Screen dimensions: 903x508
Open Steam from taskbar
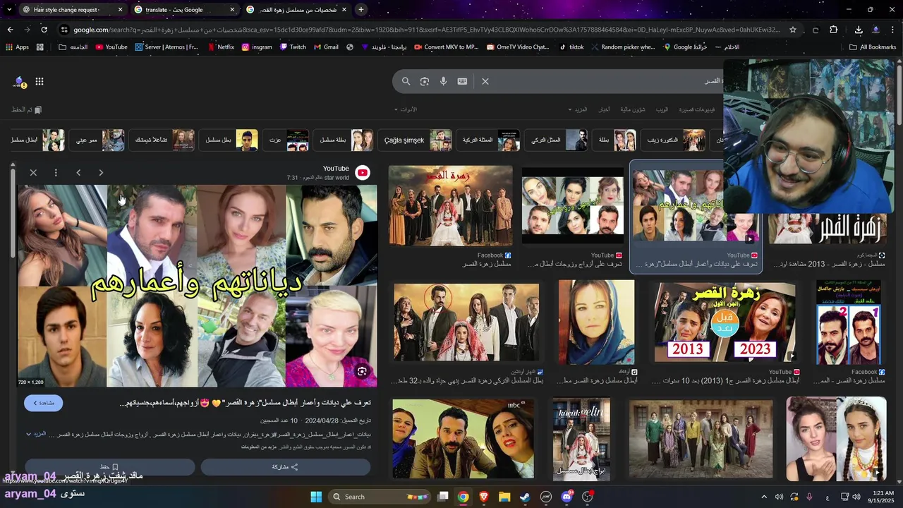(x=525, y=497)
